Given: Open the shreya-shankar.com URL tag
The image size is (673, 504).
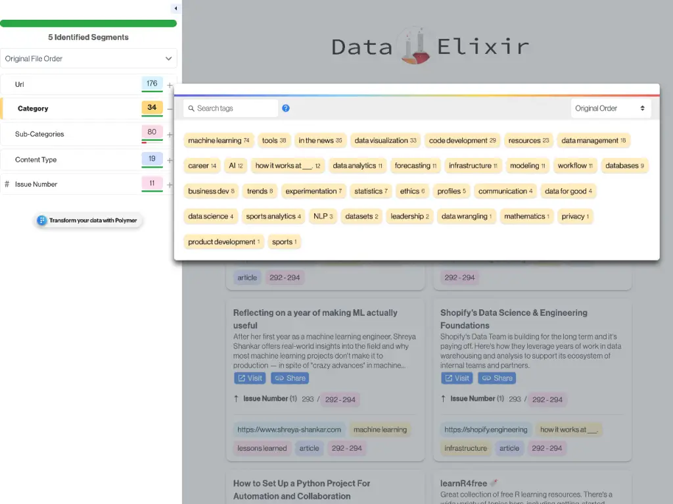Looking at the screenshot, I should pyautogui.click(x=289, y=429).
